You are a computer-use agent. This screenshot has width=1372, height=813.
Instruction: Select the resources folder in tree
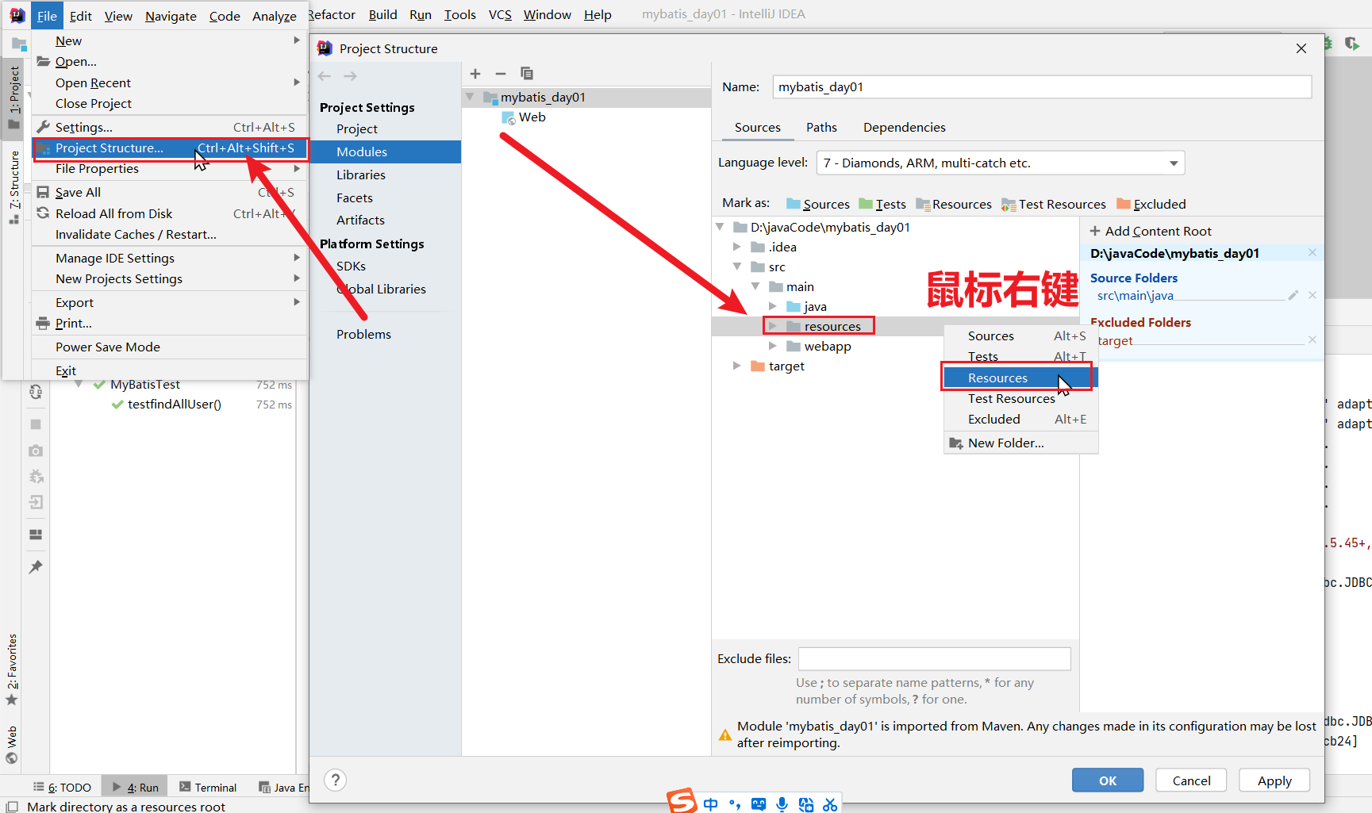832,326
